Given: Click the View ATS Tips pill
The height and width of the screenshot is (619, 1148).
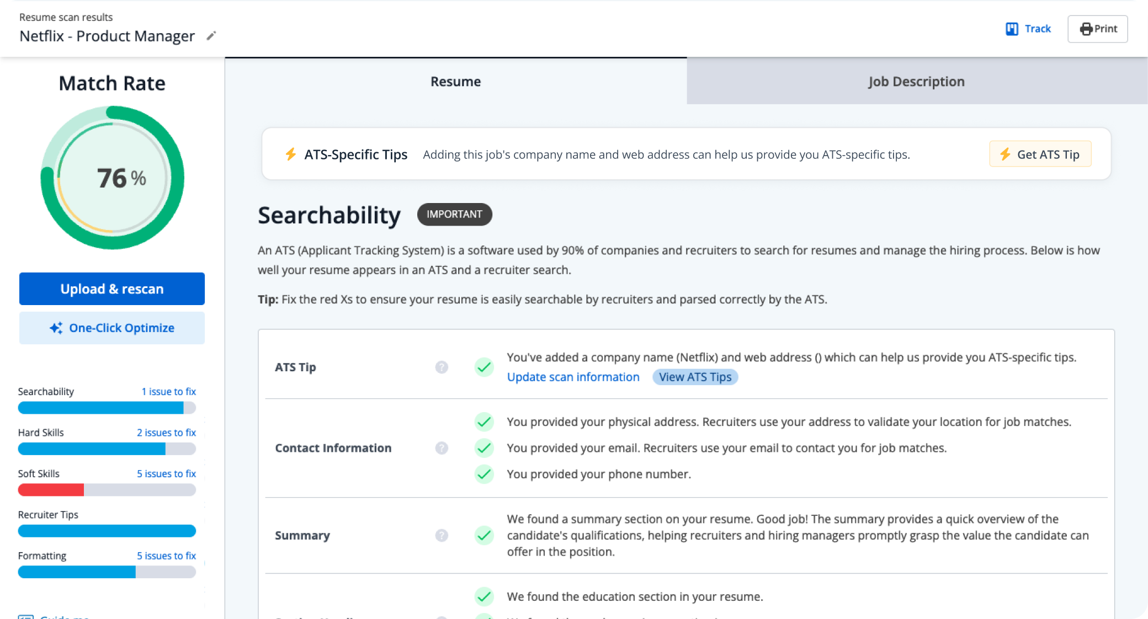Looking at the screenshot, I should [695, 377].
